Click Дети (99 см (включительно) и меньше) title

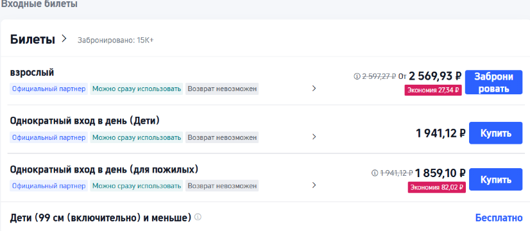pyautogui.click(x=101, y=218)
